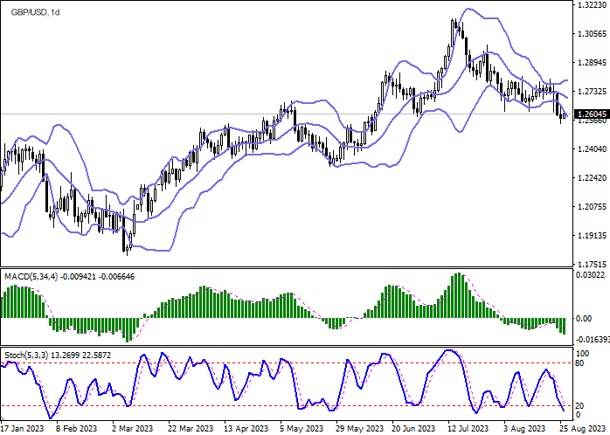Click the MACD scale value -0.016393
Viewport: 610px width, 435px height.
coord(593,340)
